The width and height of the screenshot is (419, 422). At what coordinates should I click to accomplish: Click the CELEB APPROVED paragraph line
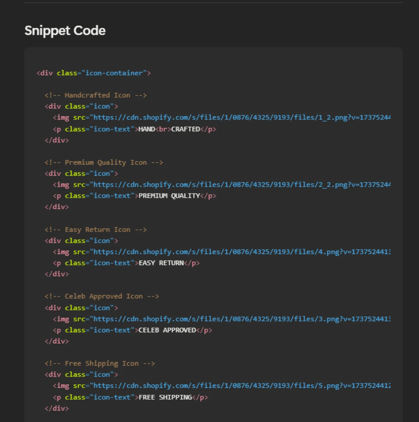click(132, 330)
